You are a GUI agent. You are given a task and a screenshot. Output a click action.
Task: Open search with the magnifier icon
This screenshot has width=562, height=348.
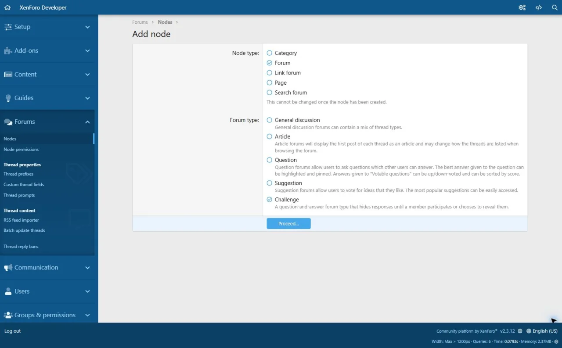point(555,7)
